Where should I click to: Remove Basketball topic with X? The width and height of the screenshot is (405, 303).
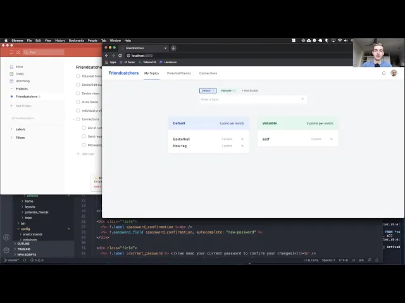[x=242, y=139]
